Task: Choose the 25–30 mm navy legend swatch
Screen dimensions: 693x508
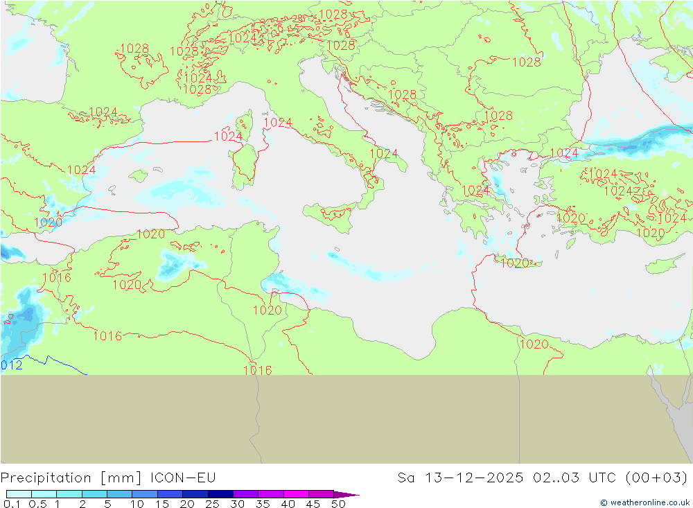Action: tap(220, 494)
